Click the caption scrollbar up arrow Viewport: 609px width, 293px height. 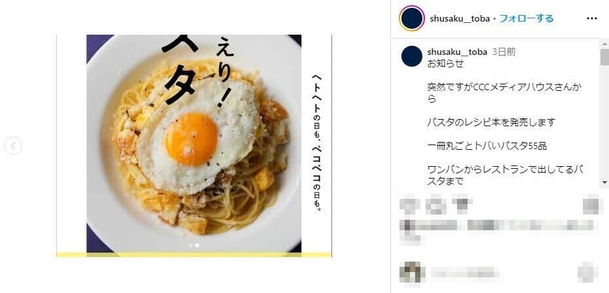604,43
